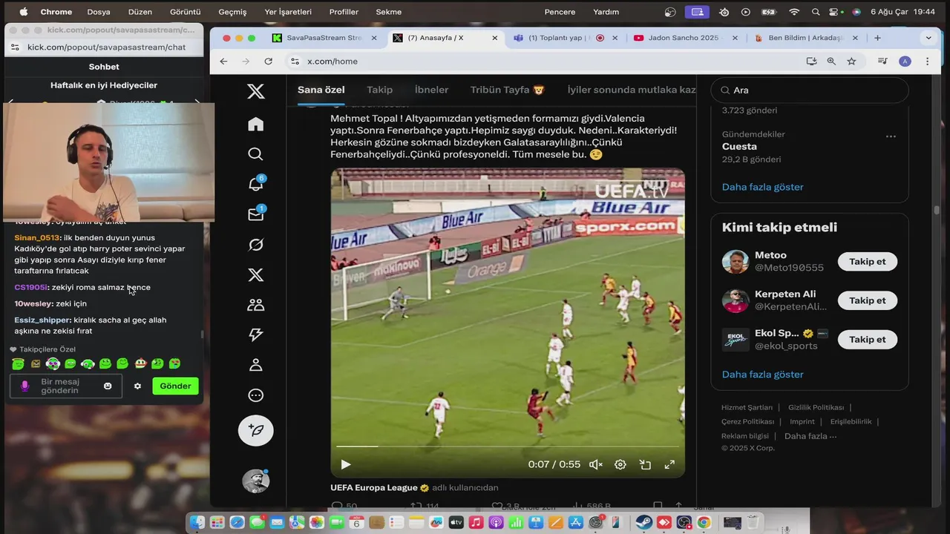
Task: Open video settings gear
Action: [620, 464]
